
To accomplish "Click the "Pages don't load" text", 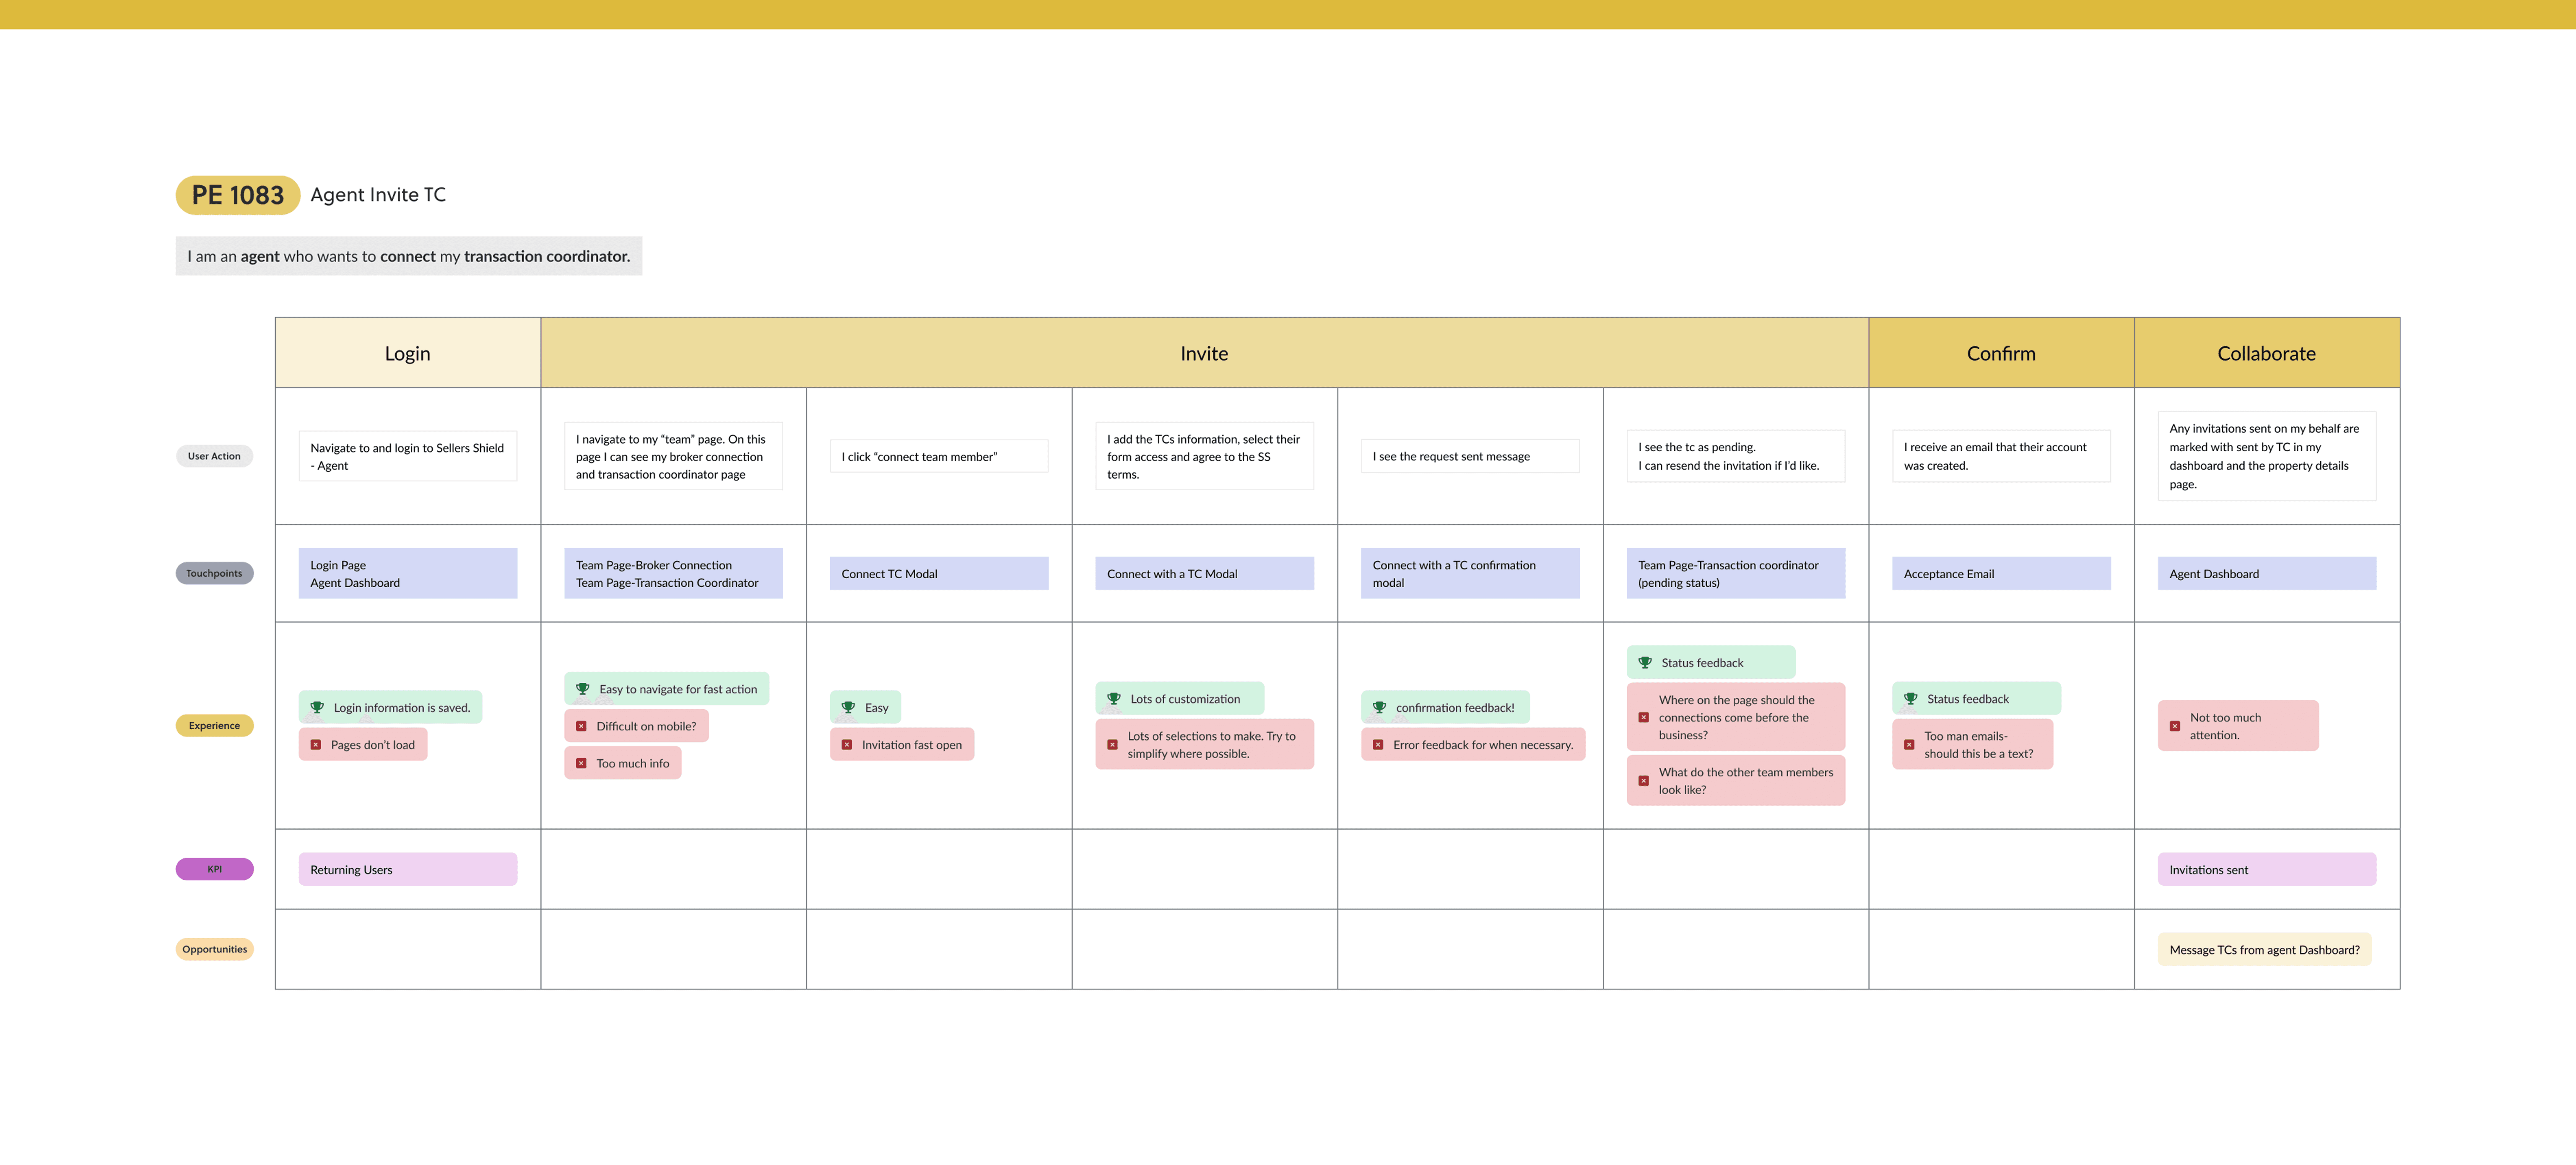I will point(373,745).
